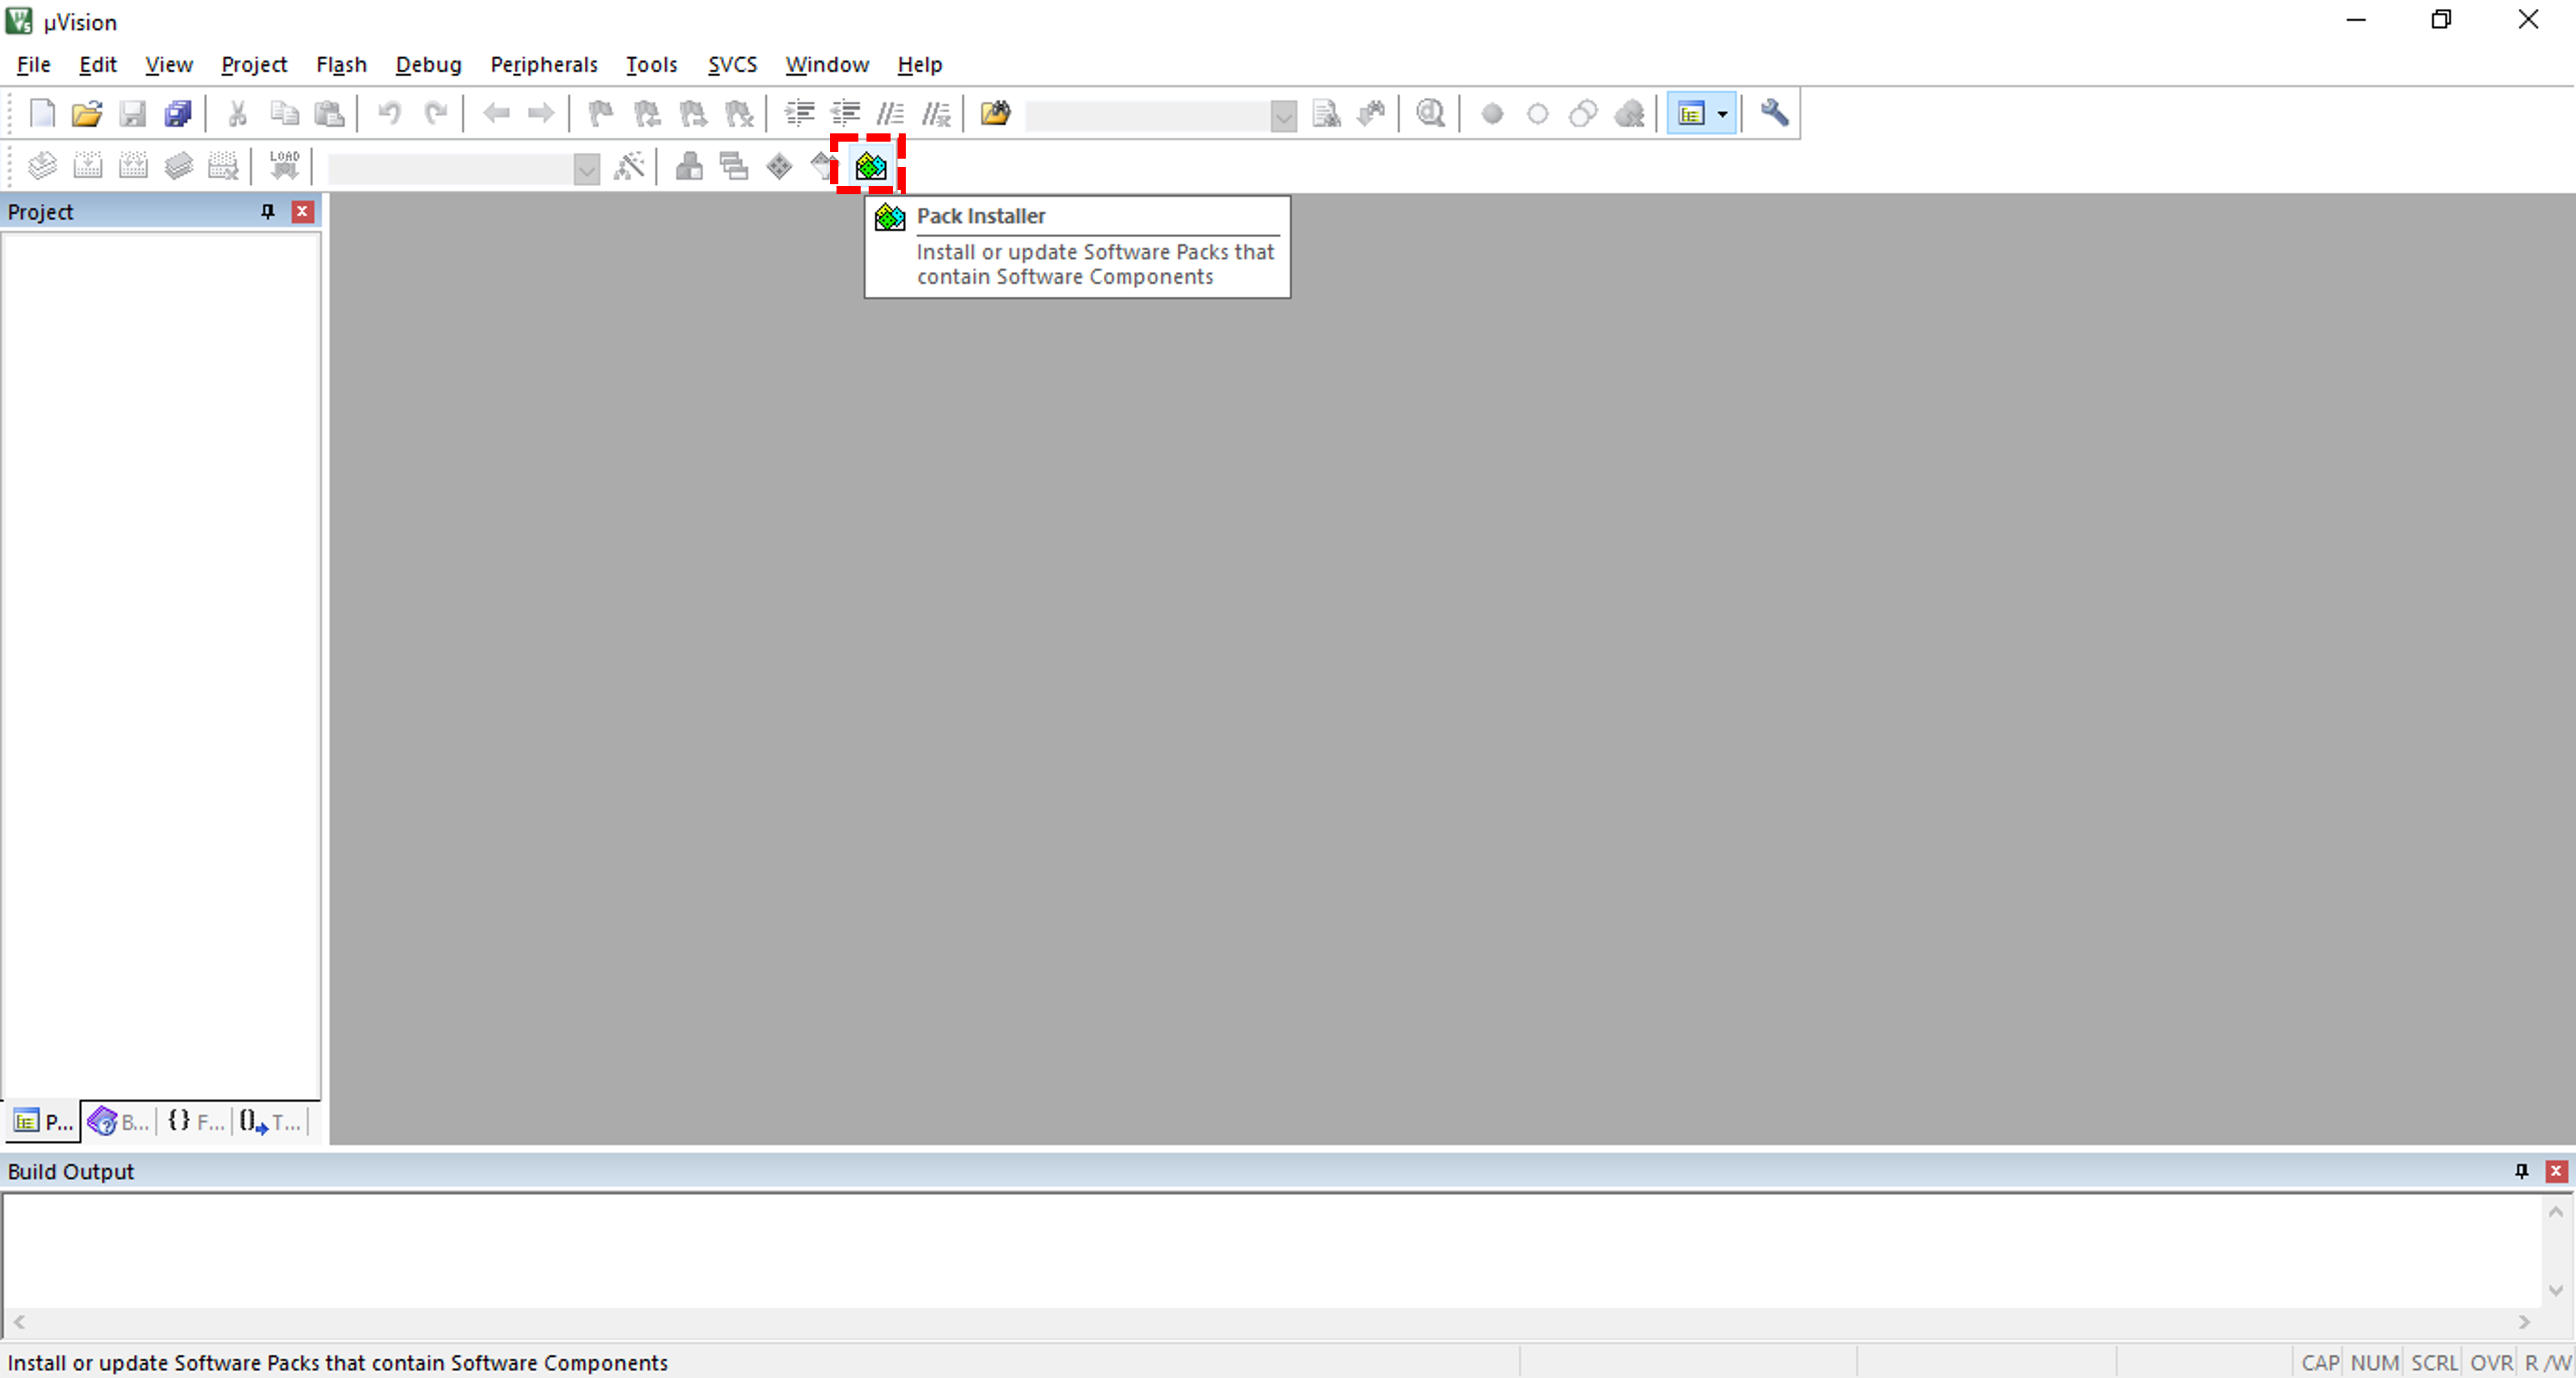Expand the Find text dropdown arrow
This screenshot has width=2576, height=1378.
click(x=1283, y=116)
